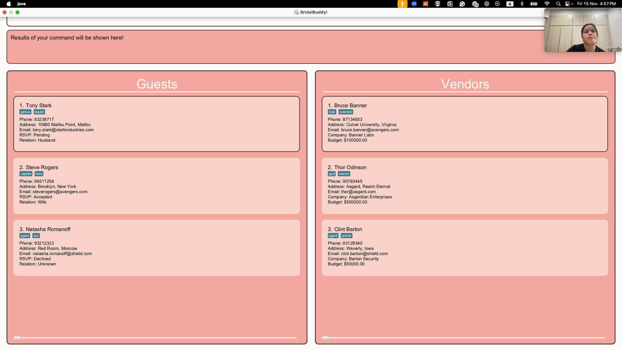The width and height of the screenshot is (622, 350).
Task: Click the ChatGPT menu bar icon
Action: point(487,4)
